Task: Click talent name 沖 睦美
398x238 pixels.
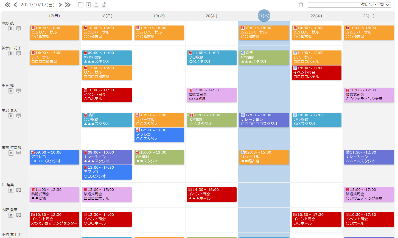Action: 8,185
